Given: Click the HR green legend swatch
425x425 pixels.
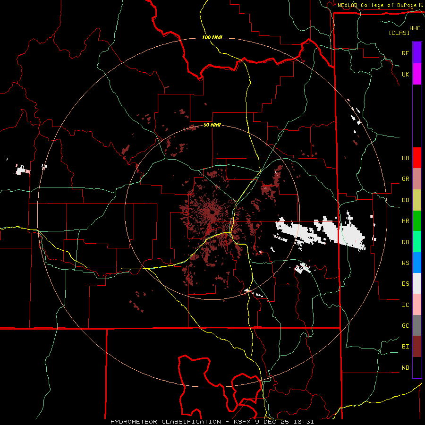Looking at the screenshot, I should 417,221.
